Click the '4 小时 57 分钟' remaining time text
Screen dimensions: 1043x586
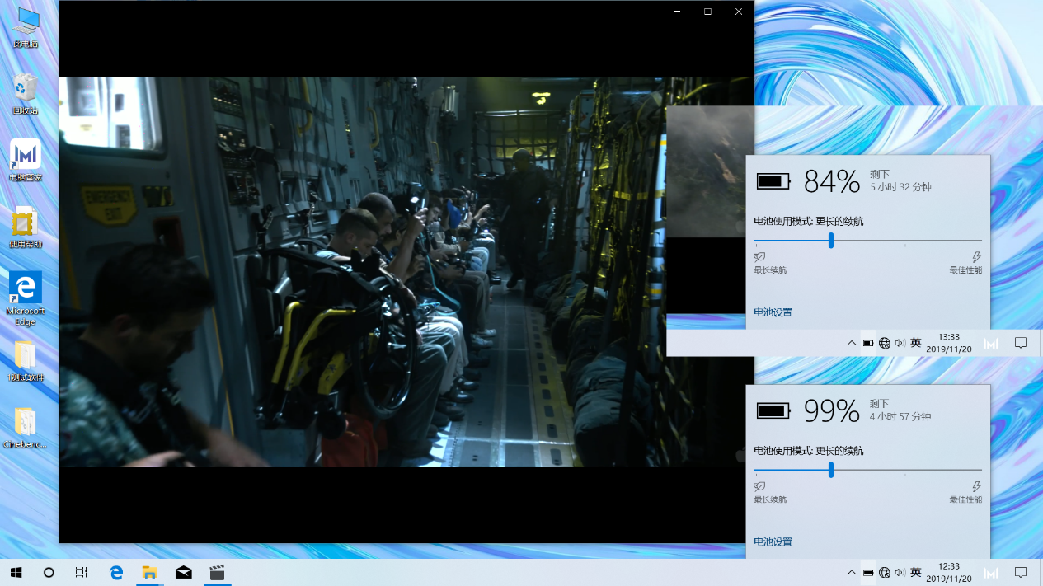[x=900, y=417]
